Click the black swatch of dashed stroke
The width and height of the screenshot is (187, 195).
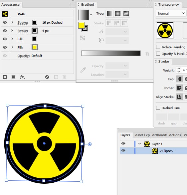35,22
